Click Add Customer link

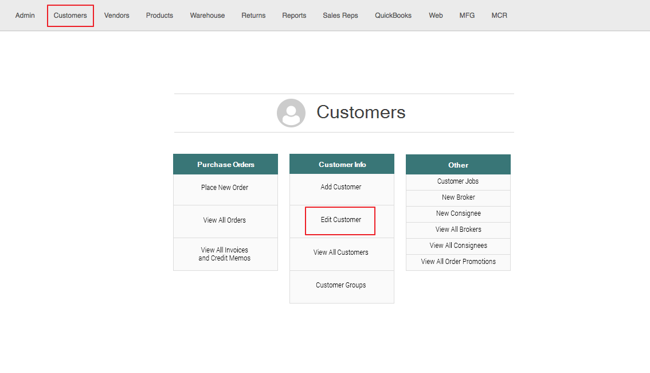click(x=341, y=187)
